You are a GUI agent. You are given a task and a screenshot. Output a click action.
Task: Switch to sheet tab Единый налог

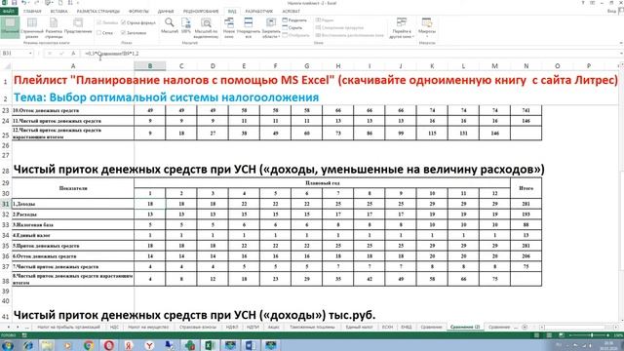tap(359, 328)
